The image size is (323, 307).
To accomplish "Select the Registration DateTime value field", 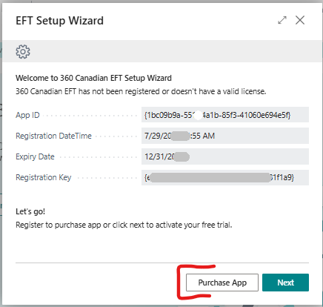I will (225, 136).
